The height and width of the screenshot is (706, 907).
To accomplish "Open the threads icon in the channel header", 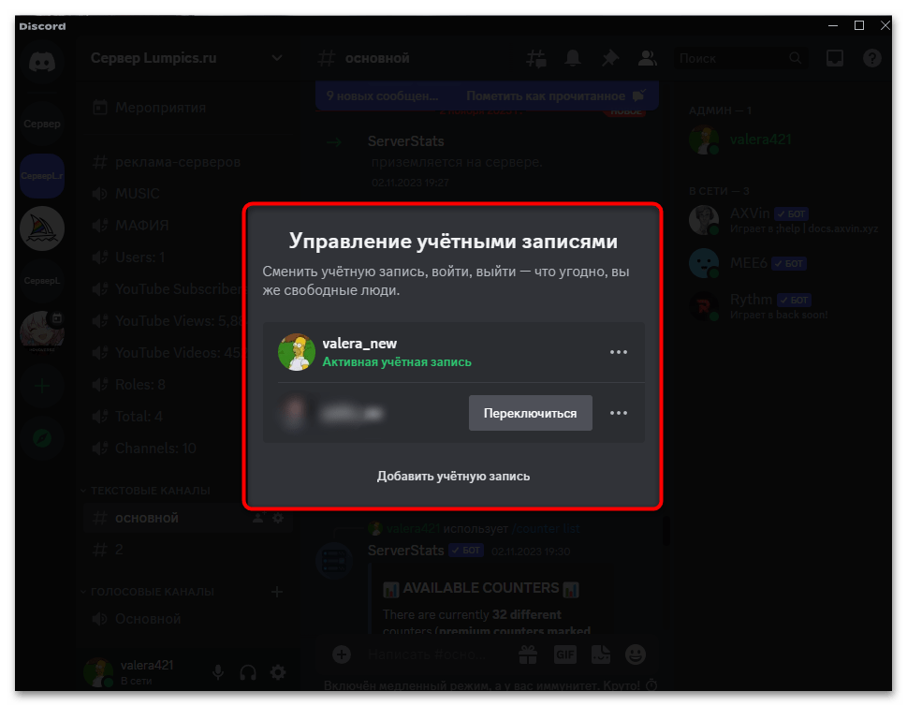I will point(535,57).
